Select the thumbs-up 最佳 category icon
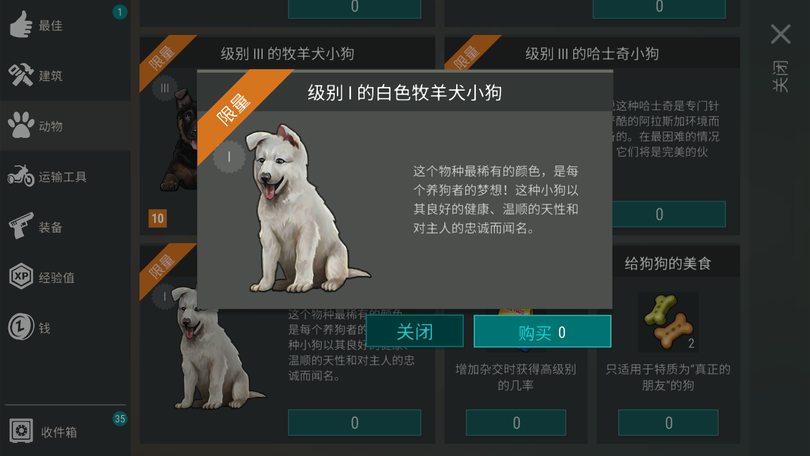 pos(21,25)
